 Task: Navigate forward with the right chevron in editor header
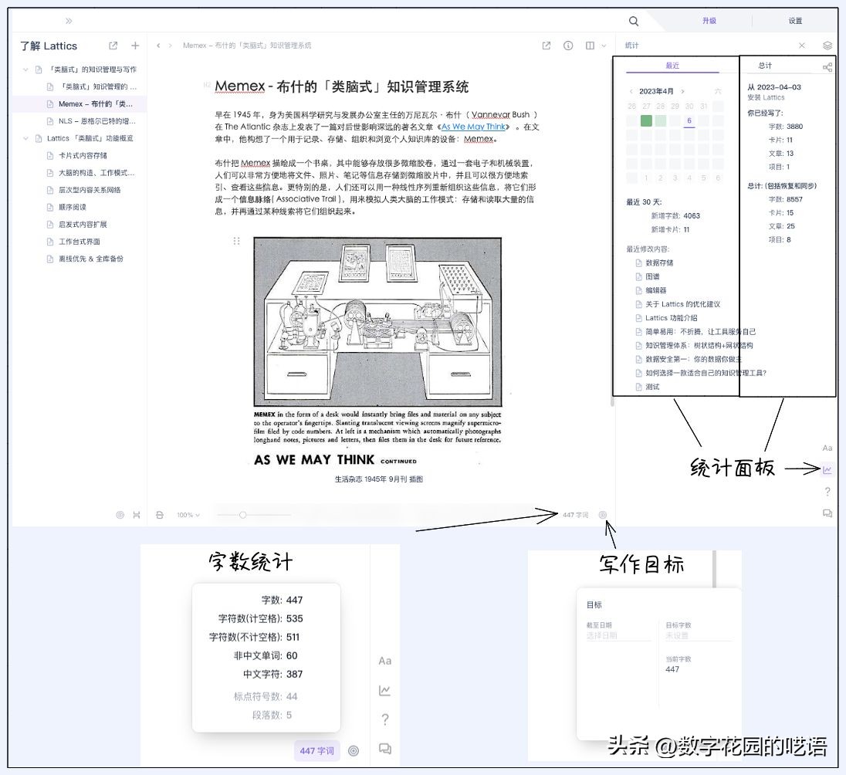(x=170, y=46)
